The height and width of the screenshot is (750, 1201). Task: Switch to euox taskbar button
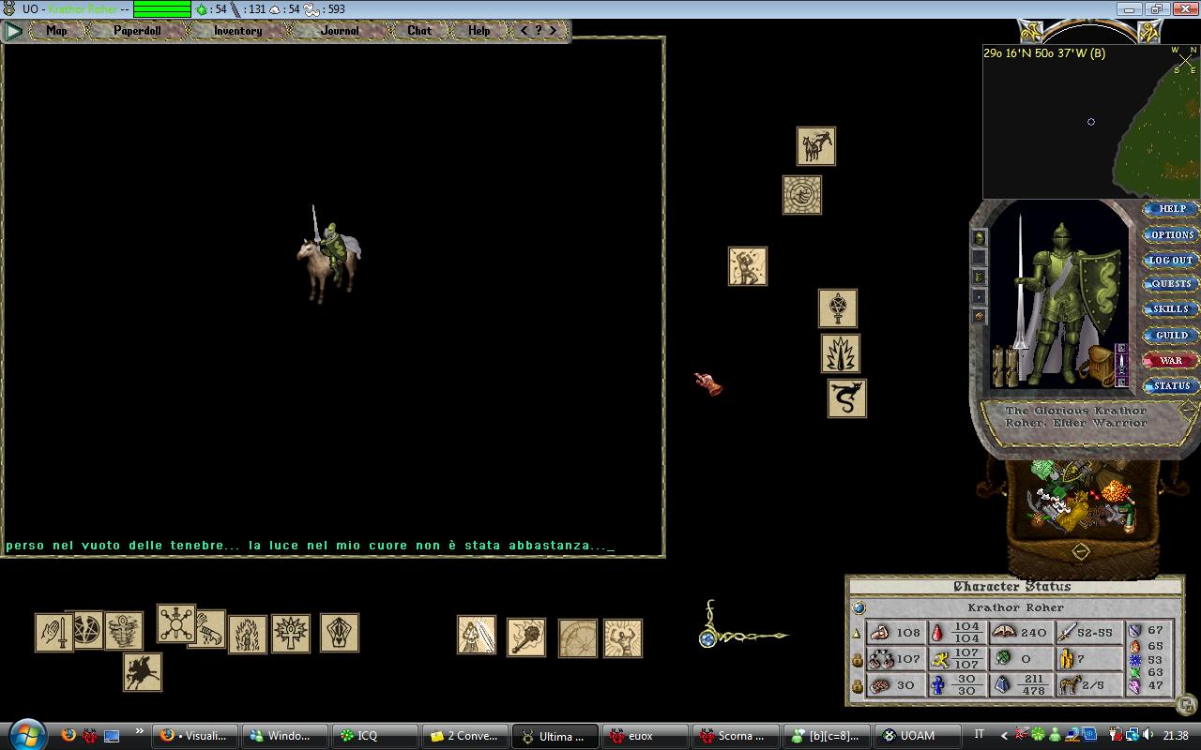pyautogui.click(x=645, y=736)
